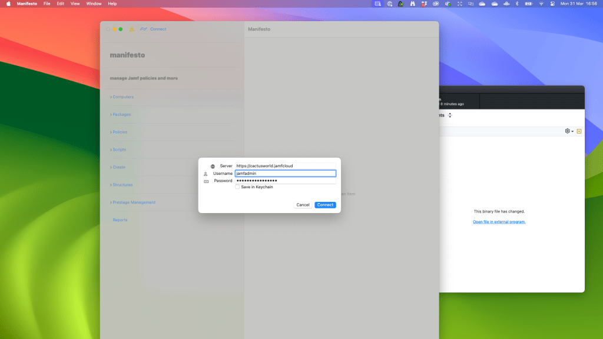Open Control Center from menu bar
The height and width of the screenshot is (339, 603).
point(552,4)
